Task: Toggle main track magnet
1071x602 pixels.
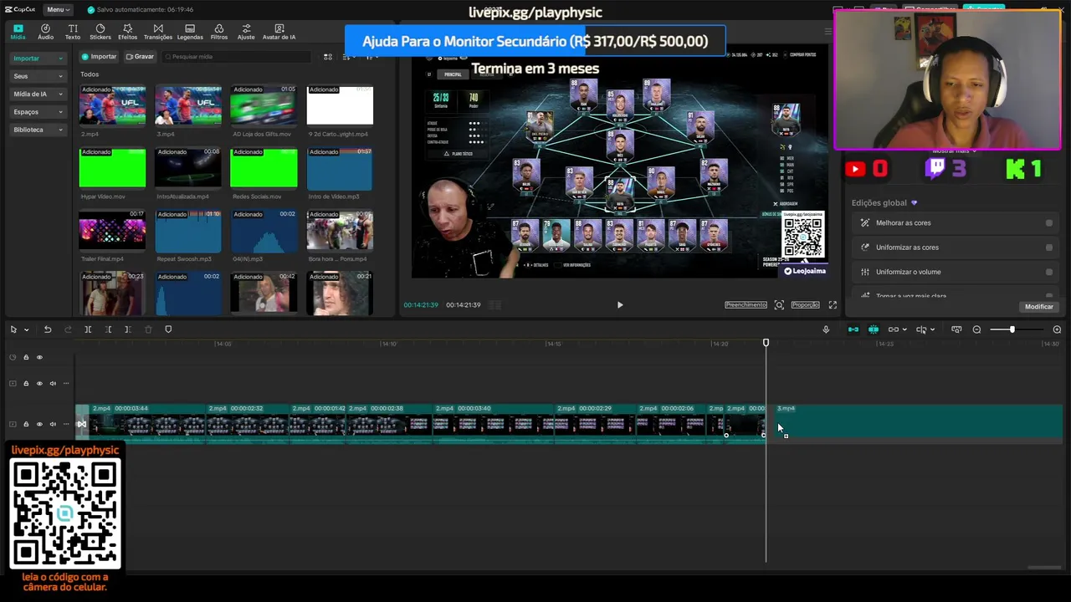Action: (x=853, y=329)
